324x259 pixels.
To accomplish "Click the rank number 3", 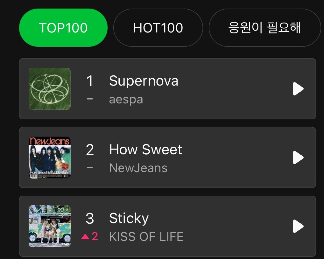I will pos(90,219).
